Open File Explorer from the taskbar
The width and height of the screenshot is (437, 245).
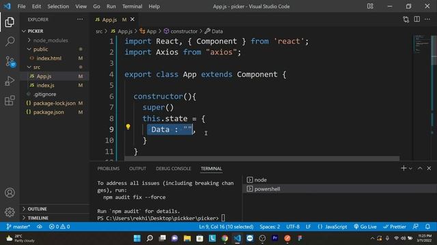pos(187,238)
